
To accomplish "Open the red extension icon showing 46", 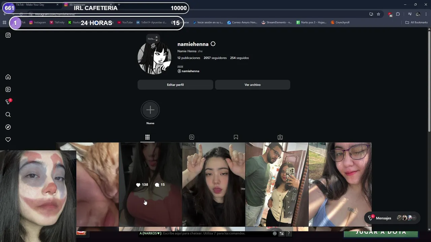I will (390, 14).
